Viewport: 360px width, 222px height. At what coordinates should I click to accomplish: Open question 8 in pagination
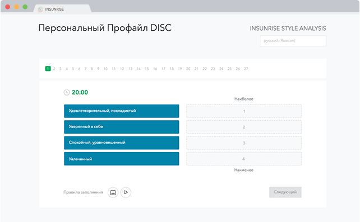coord(92,69)
